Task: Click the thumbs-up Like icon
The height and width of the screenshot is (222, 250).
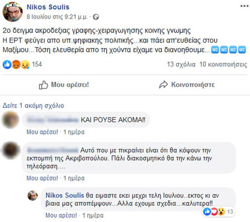Action: coord(43,84)
